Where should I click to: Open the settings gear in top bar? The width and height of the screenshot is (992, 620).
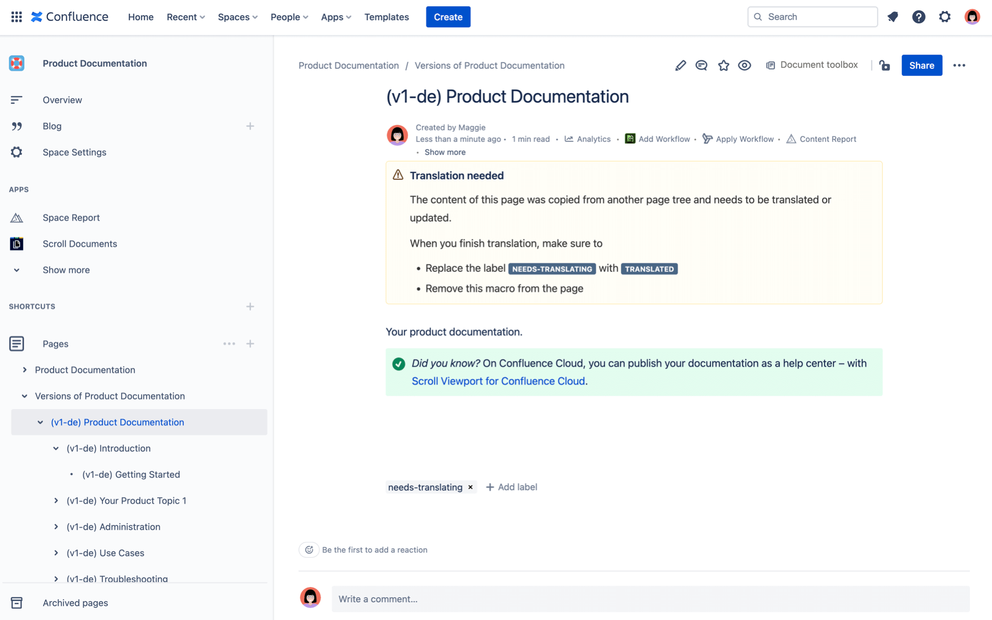[945, 17]
